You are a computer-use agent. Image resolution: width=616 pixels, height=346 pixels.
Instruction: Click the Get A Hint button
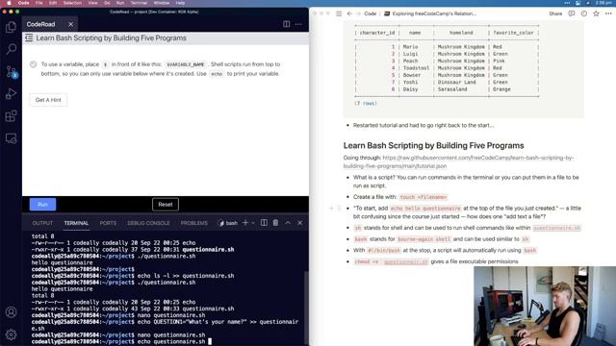click(48, 100)
